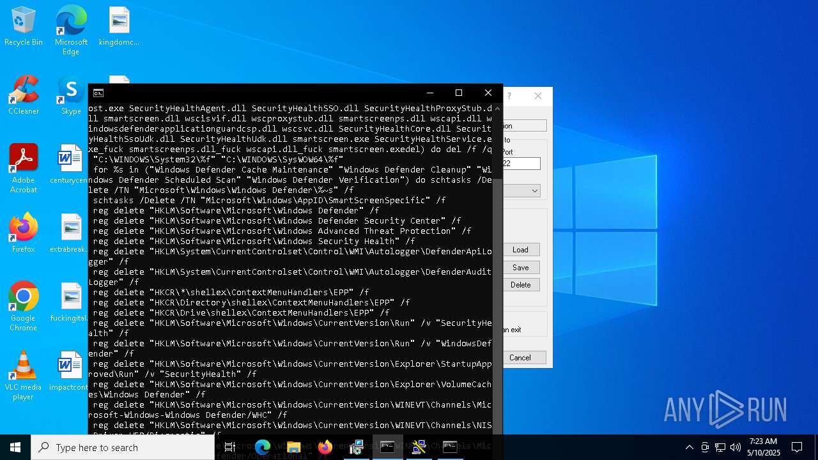The width and height of the screenshot is (818, 460).
Task: Launch Firefox from the taskbar
Action: pos(325,447)
